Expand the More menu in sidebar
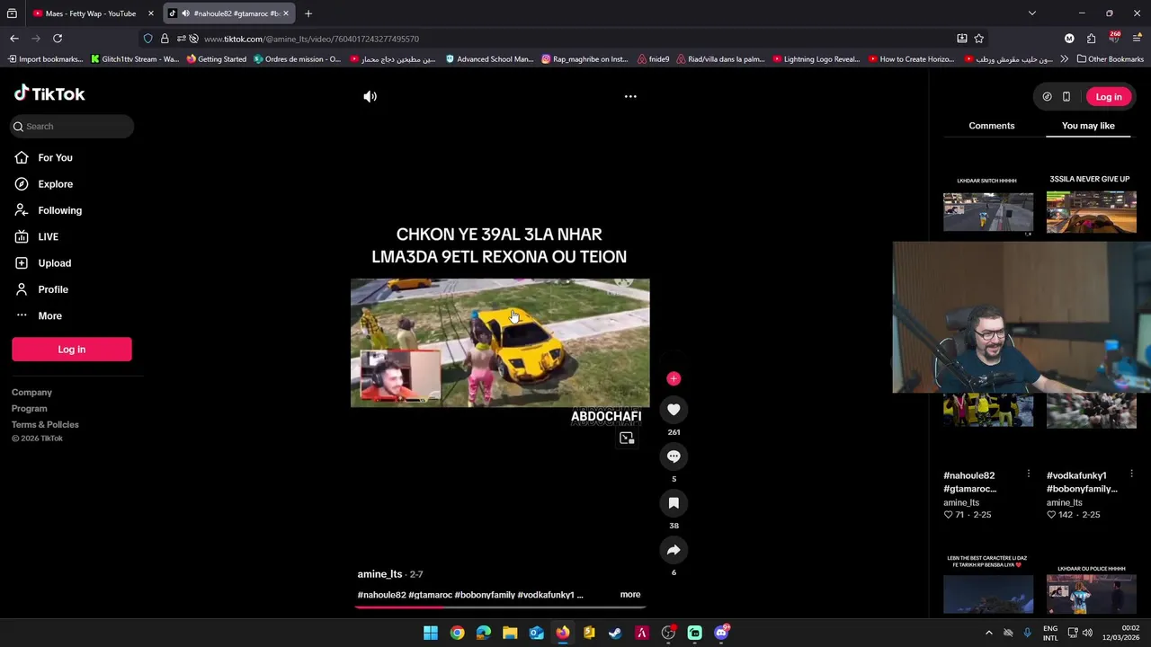Viewport: 1151px width, 647px height. point(49,315)
